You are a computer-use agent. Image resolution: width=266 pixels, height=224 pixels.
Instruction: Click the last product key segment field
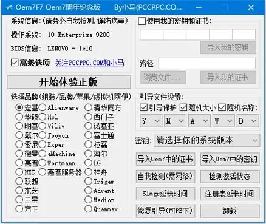pos(244,35)
